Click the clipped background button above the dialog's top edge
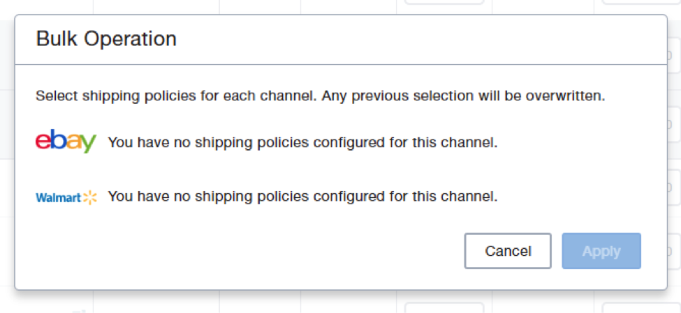The image size is (681, 313). (444, 2)
